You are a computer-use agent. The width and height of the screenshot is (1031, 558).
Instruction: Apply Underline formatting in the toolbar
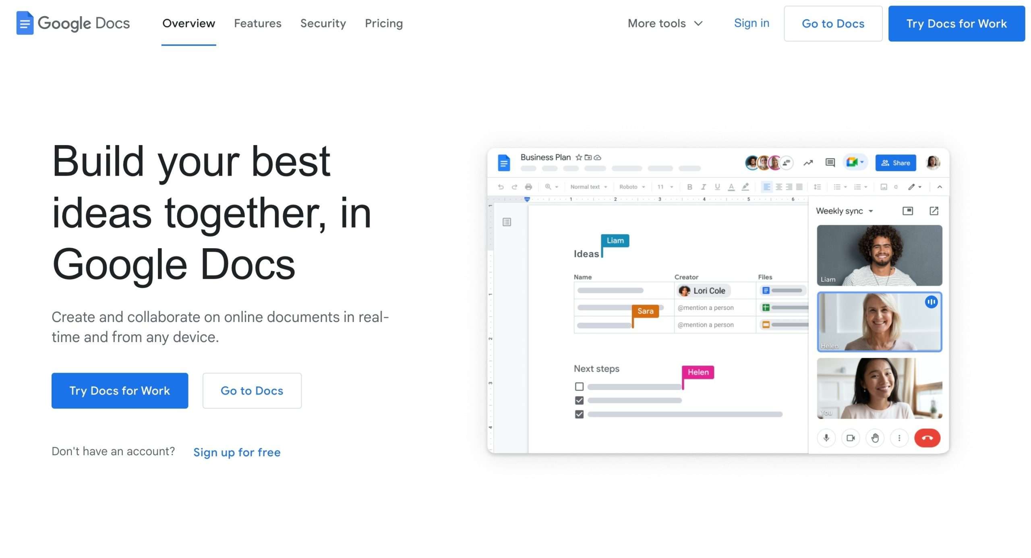[717, 187]
